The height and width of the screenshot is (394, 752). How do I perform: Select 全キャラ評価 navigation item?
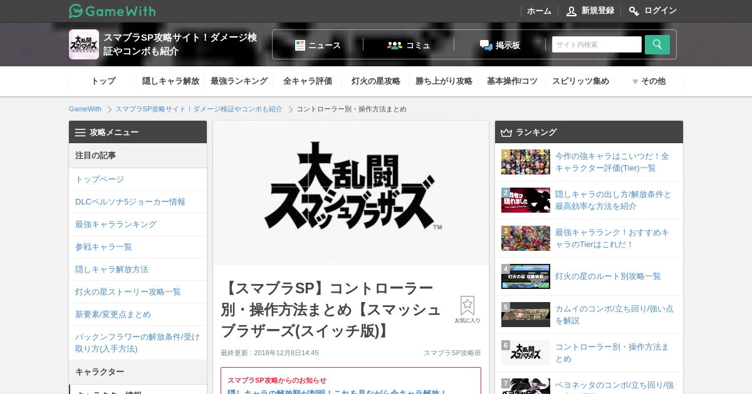pyautogui.click(x=307, y=81)
